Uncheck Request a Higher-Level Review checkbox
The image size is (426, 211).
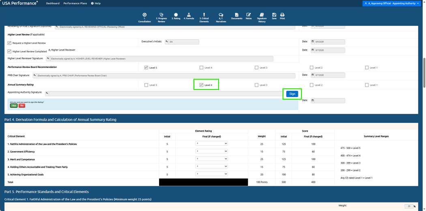(x=9, y=43)
